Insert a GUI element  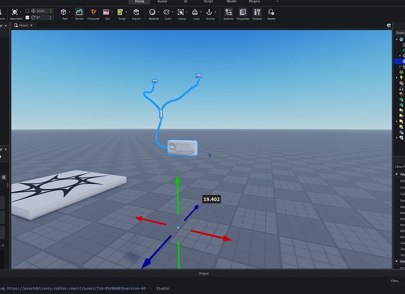[106, 12]
